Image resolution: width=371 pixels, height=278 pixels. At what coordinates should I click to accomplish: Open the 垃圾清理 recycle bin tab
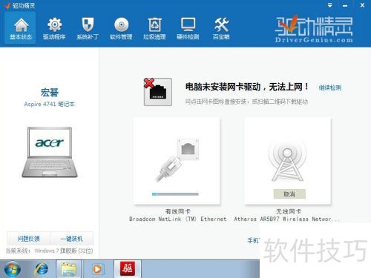point(154,28)
